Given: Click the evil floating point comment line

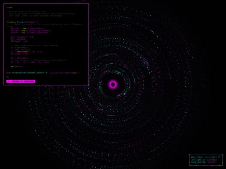Looking at the screenshot, I should click(x=34, y=45).
